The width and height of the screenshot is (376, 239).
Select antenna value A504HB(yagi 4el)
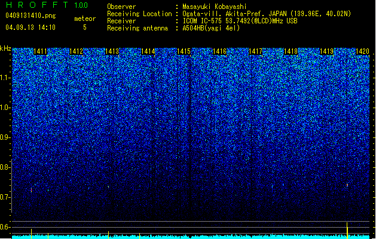tap(211, 28)
